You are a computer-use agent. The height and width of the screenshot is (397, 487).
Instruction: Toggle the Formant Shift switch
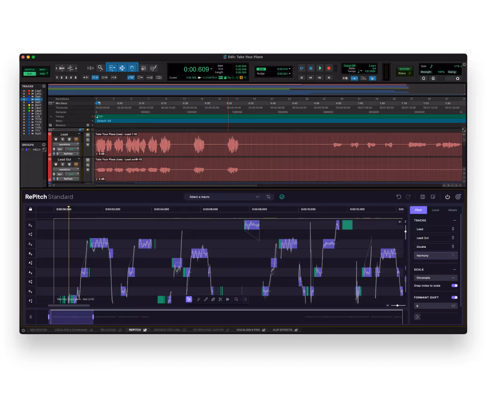(454, 298)
